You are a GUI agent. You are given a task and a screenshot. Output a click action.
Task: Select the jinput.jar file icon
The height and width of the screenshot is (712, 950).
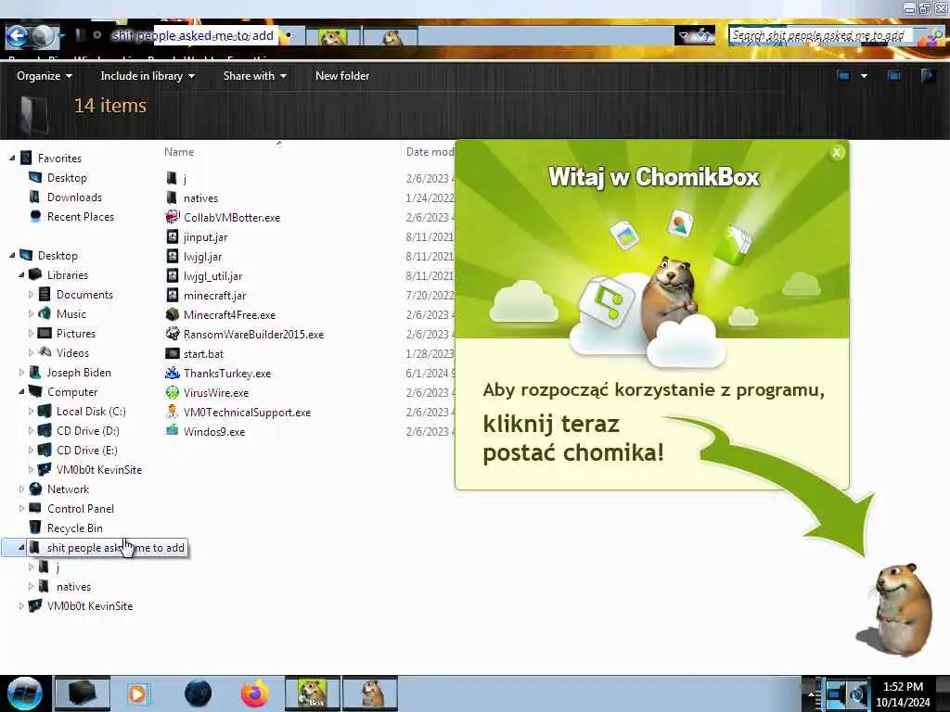coord(172,236)
